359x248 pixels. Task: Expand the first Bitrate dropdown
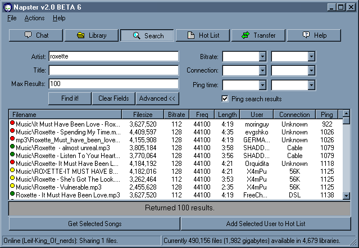coord(262,56)
